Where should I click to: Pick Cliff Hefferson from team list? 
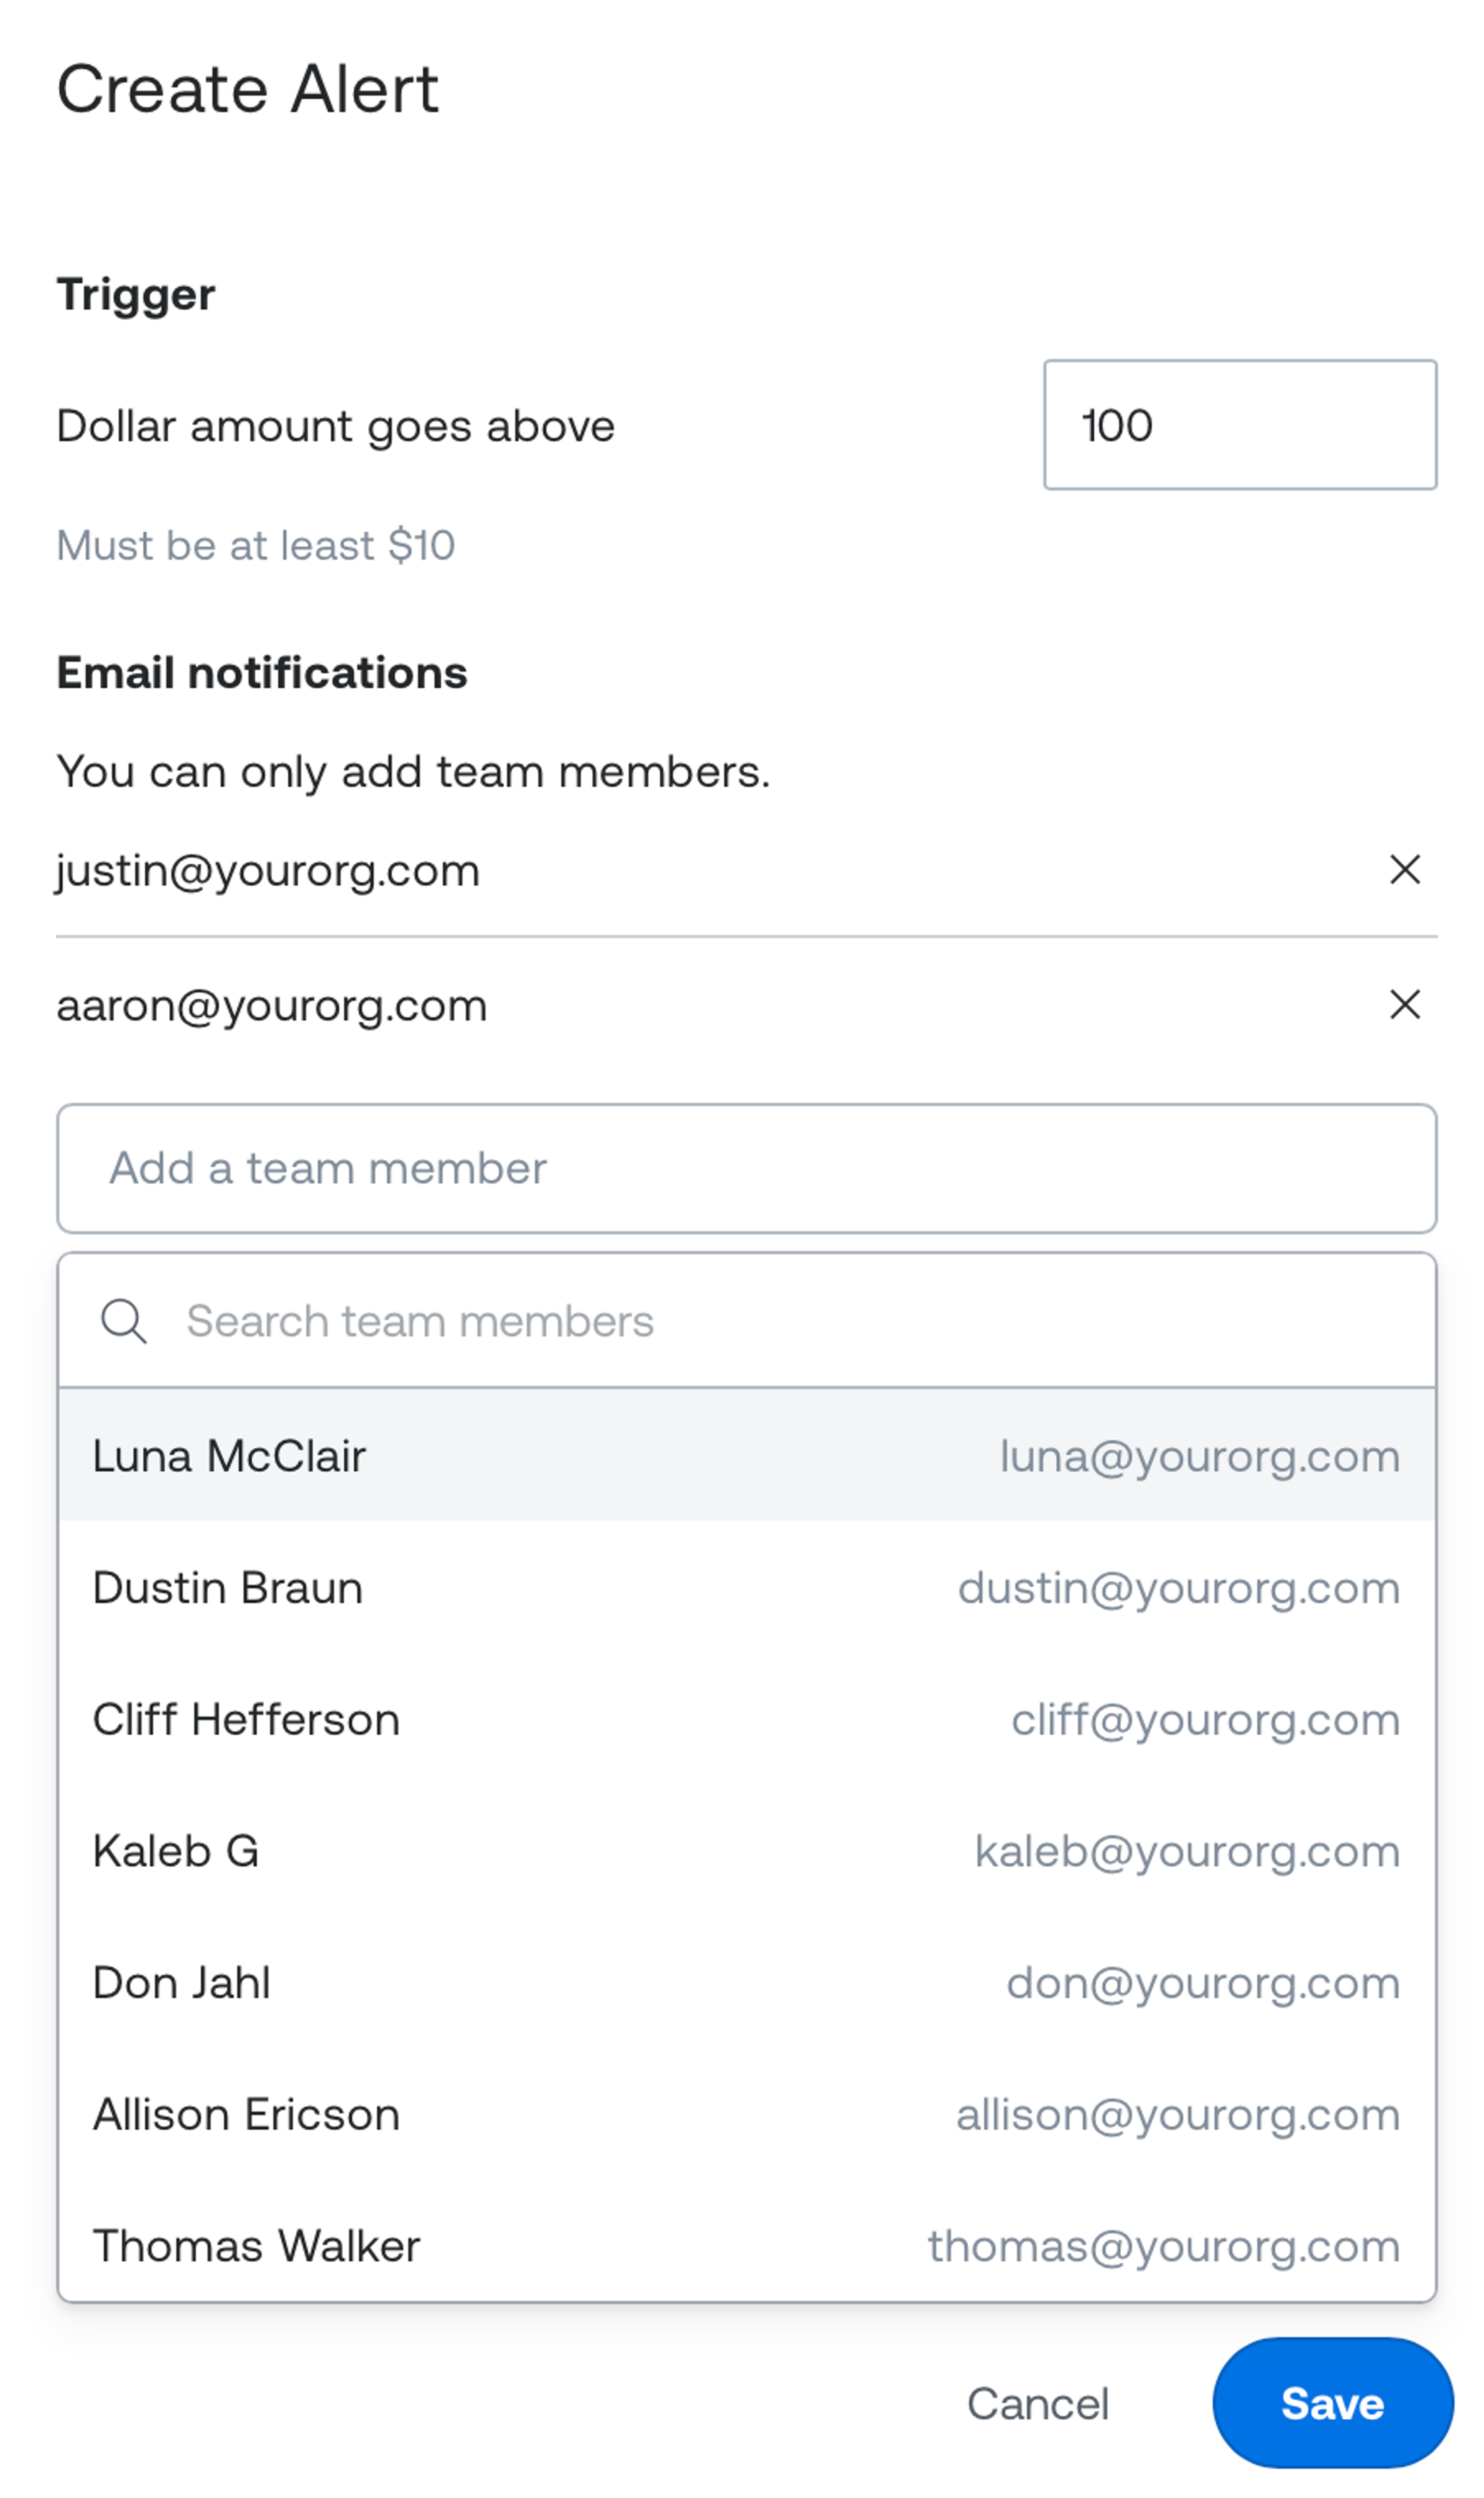point(747,1719)
